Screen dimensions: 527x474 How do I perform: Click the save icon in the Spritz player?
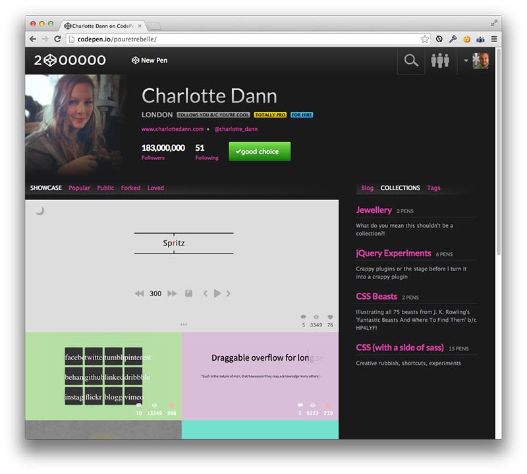coord(190,293)
